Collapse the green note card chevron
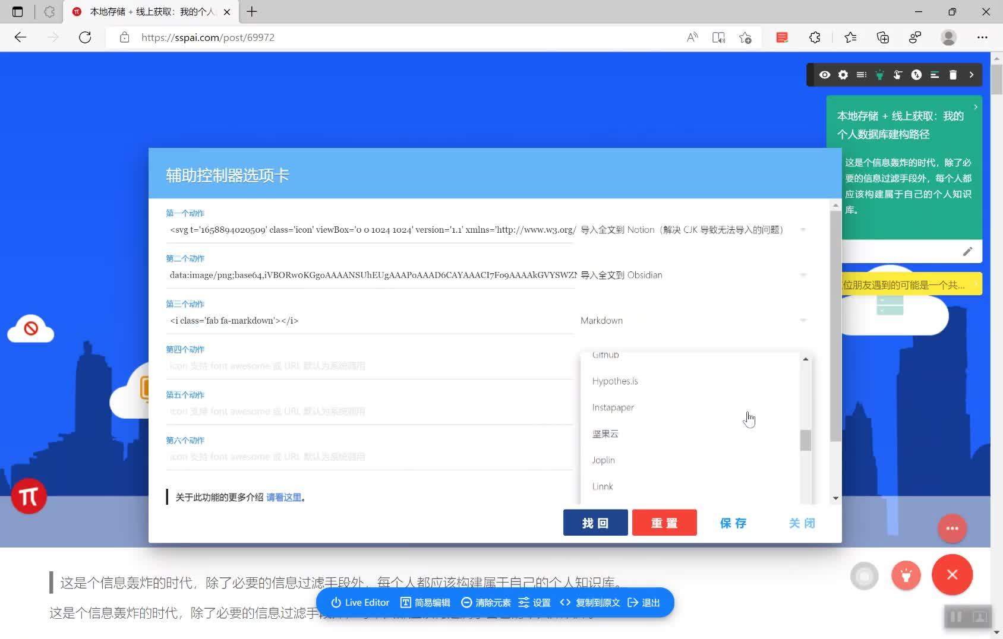The width and height of the screenshot is (1003, 639). pyautogui.click(x=975, y=107)
